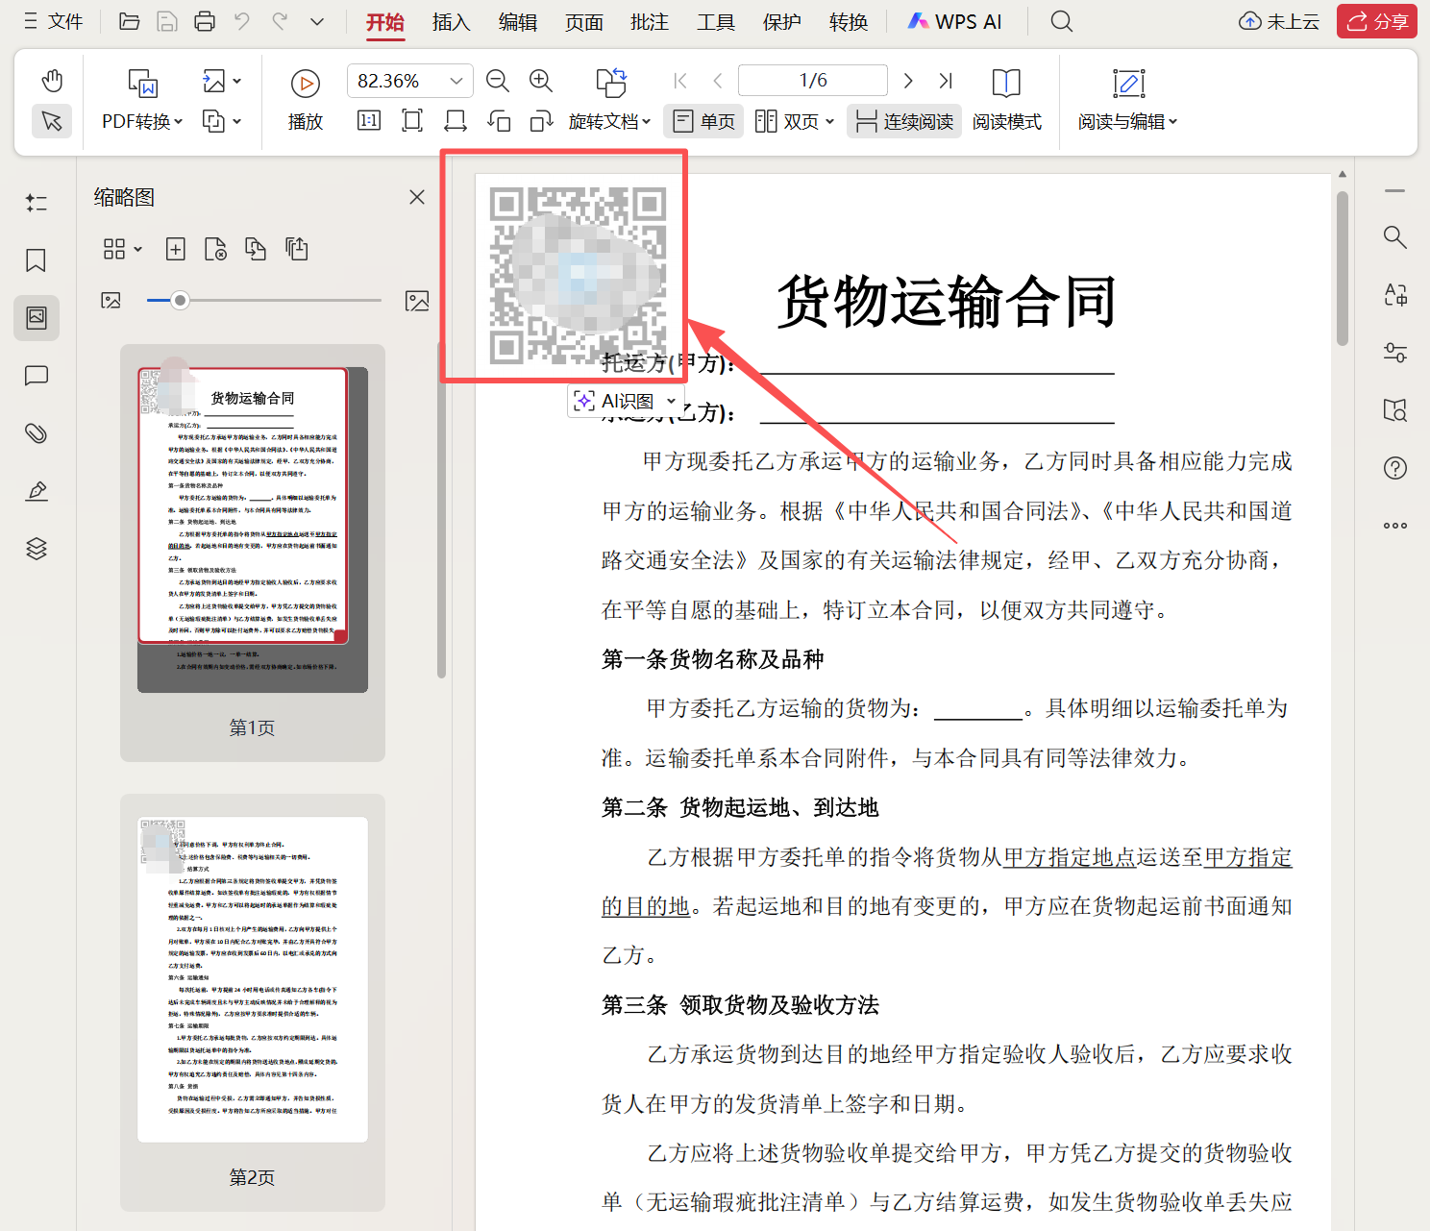
Task: Switch to the 编辑 tab
Action: 517,22
